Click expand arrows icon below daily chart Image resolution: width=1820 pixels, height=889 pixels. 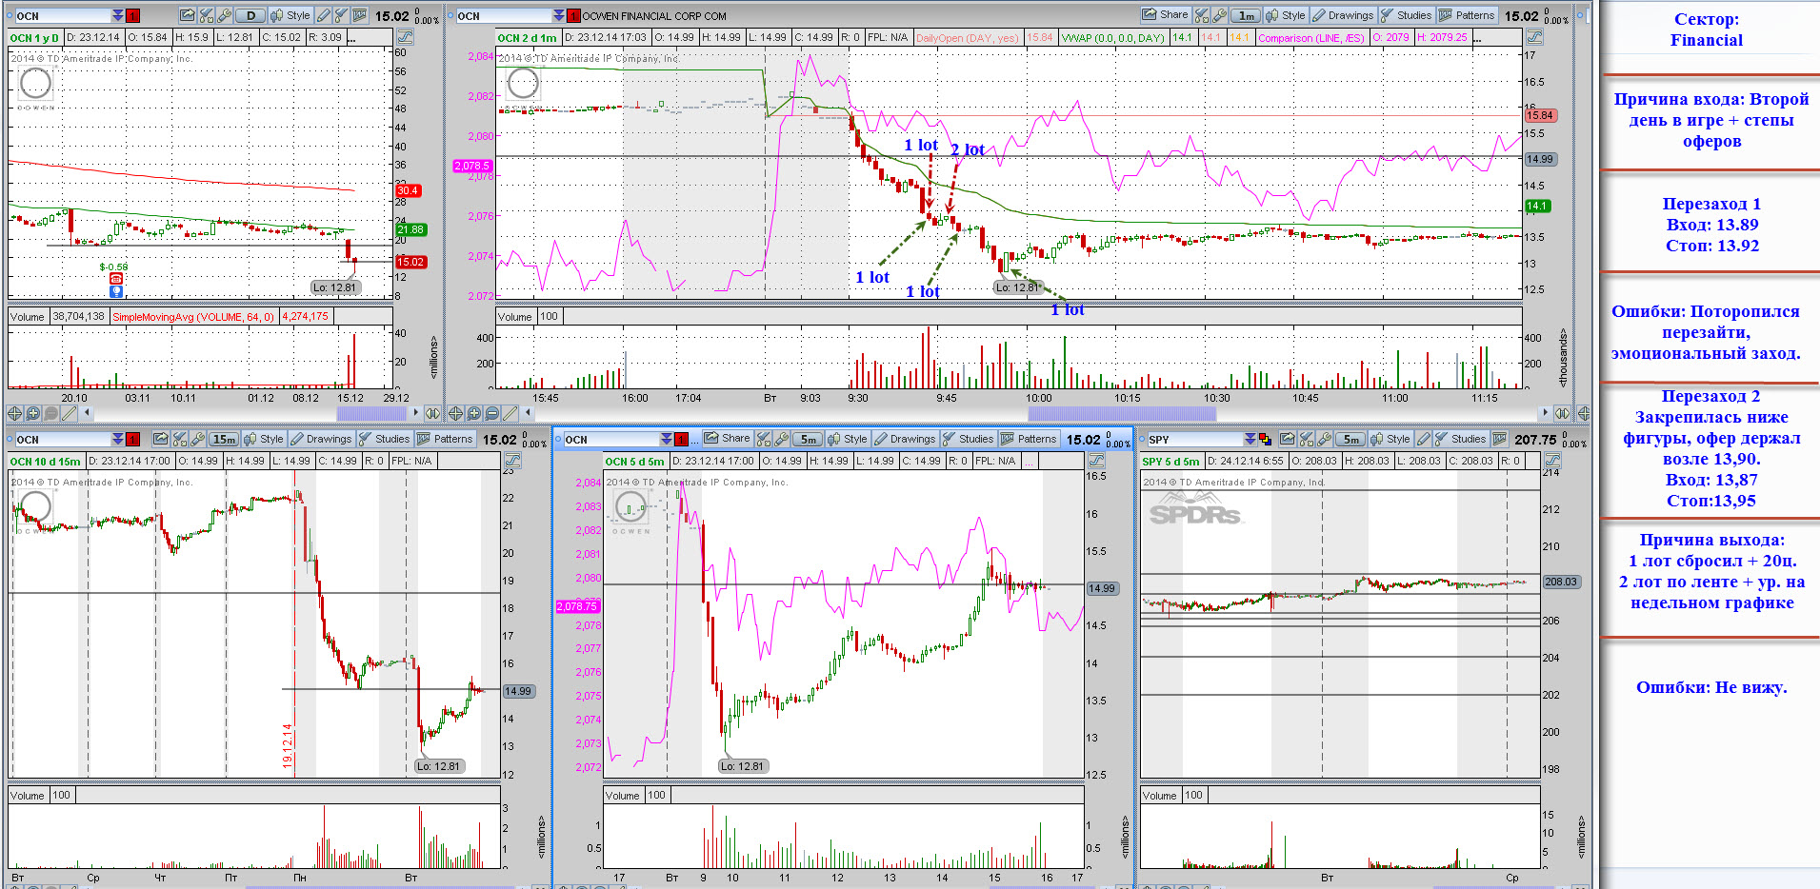coord(432,413)
